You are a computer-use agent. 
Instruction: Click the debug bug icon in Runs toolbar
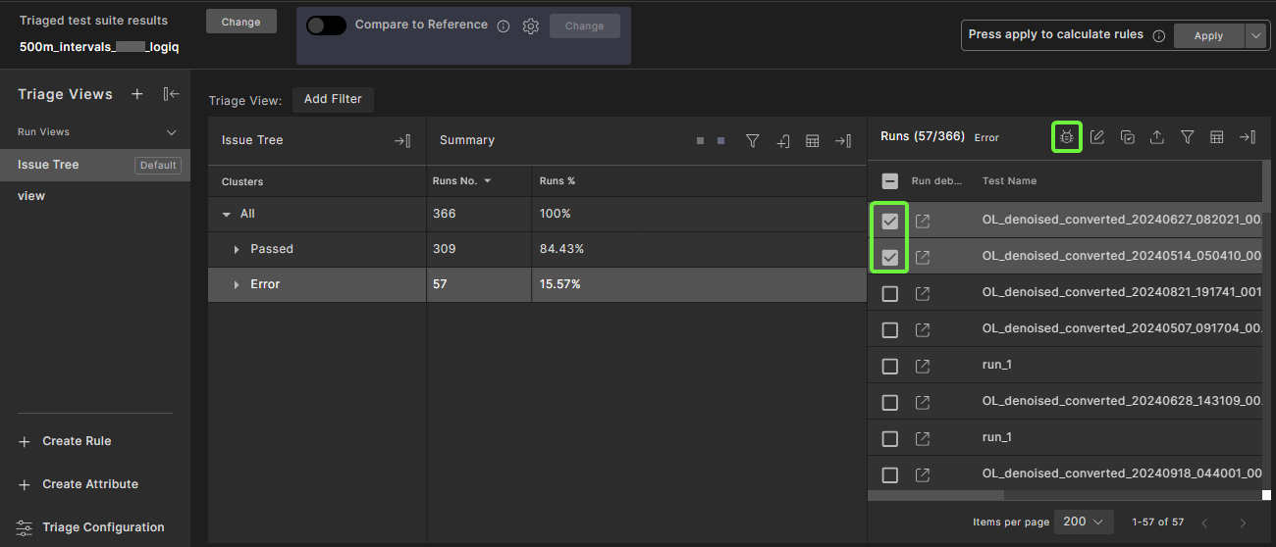point(1066,137)
